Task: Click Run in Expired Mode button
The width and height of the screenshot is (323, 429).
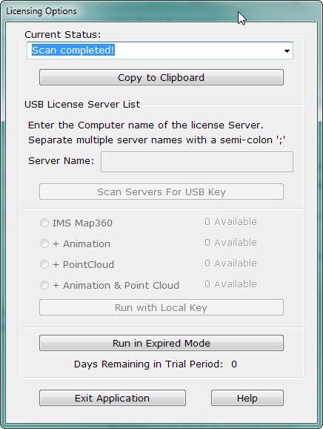Action: 161,343
